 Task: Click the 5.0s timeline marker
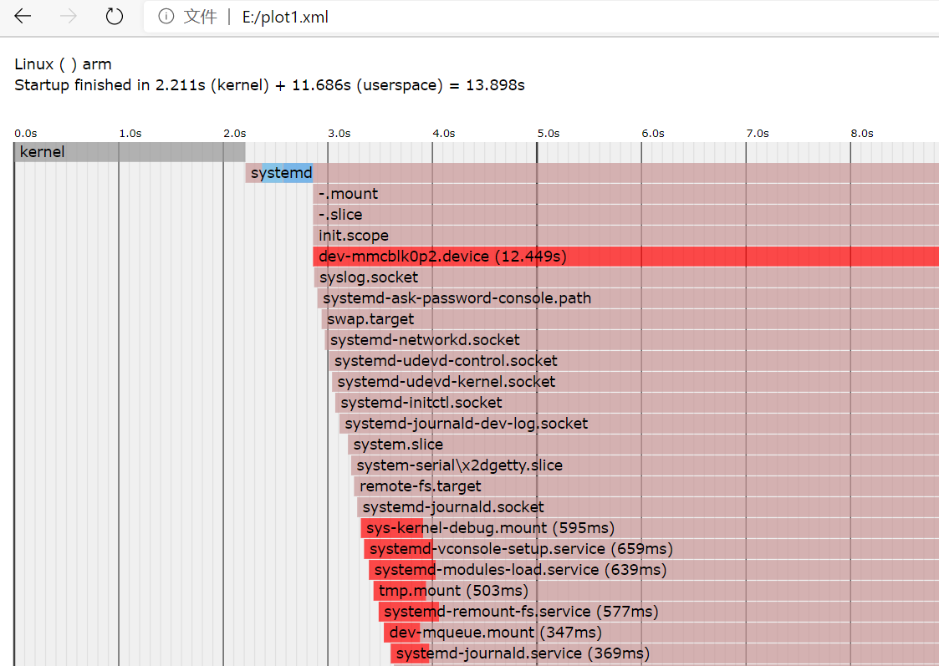click(548, 133)
